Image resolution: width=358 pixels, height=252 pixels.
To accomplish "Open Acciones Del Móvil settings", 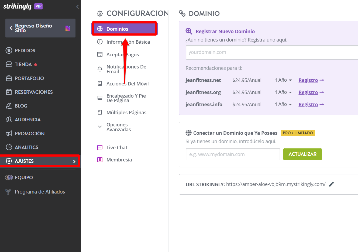I will pos(128,84).
